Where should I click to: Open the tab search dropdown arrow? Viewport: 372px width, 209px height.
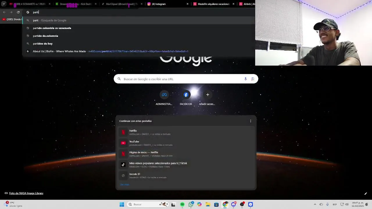(x=3, y=4)
